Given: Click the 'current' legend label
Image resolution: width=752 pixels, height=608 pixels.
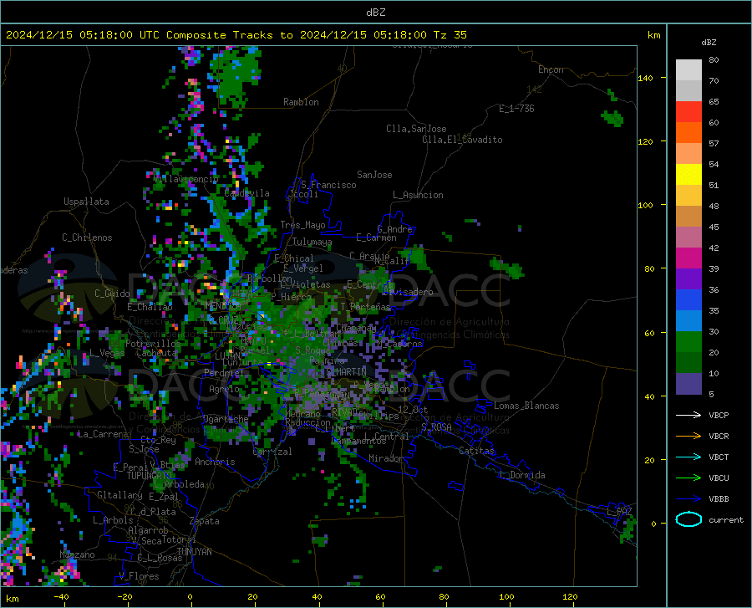Looking at the screenshot, I should click(x=725, y=519).
